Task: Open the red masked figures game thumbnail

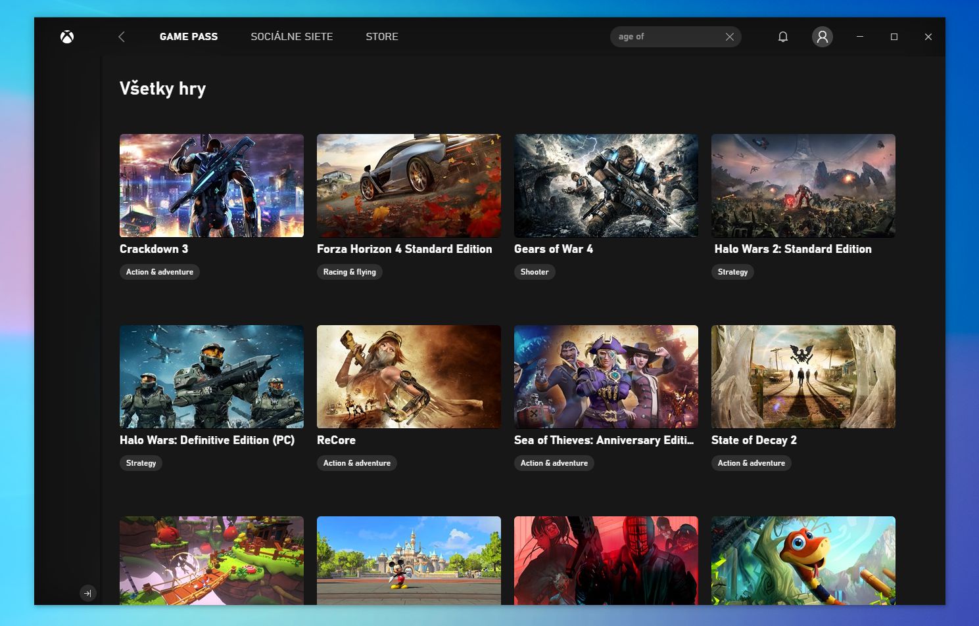Action: [606, 560]
